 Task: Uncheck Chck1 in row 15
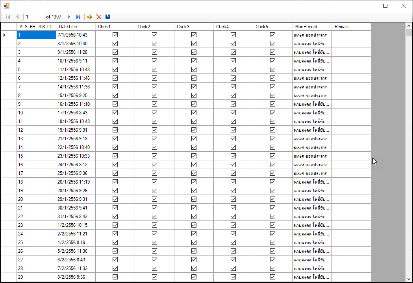click(x=115, y=156)
